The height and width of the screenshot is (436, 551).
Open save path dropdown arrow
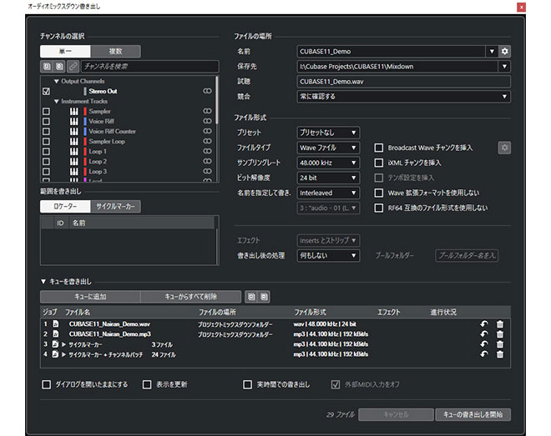pyautogui.click(x=504, y=67)
